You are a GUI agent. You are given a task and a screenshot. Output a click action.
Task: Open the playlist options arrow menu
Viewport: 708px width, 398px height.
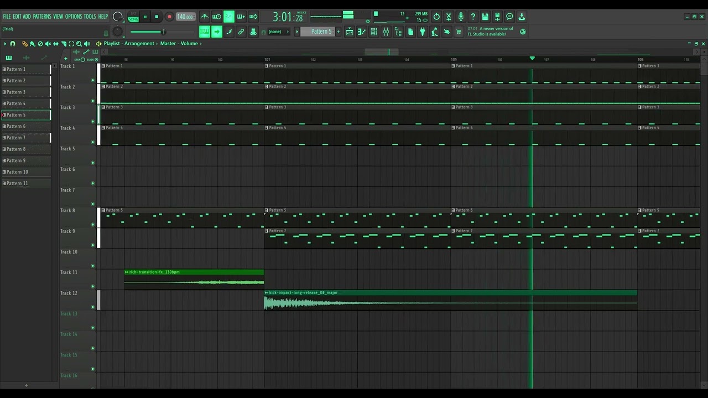5,44
